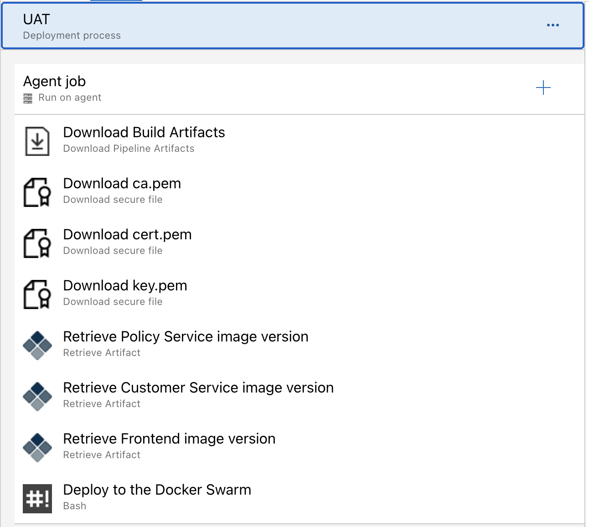Screen dimensions: 589x527
Task: Click the Retrieve Policy Service artifact icon
Action: point(37,345)
